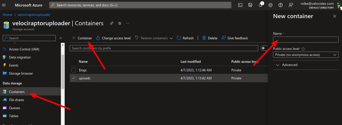
Task: Open the hamburger portal menu
Action: [x=4, y=5]
